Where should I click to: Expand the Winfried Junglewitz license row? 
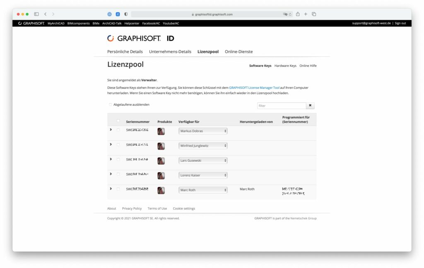(111, 145)
